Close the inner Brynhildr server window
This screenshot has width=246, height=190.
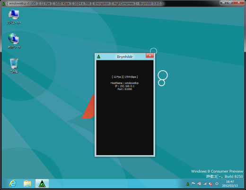(x=150, y=56)
